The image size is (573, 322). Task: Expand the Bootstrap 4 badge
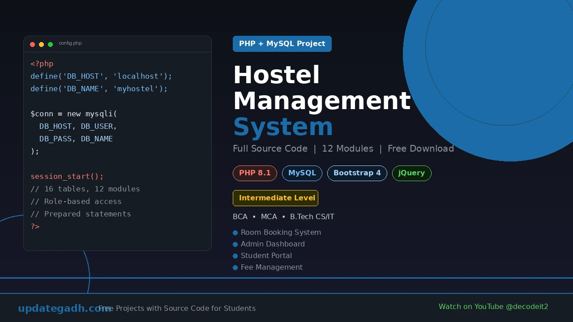[x=357, y=173]
